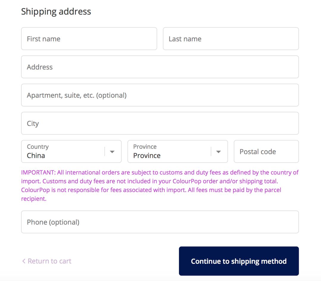Click the small Province label above selector
Screen dimensions: 321x281
point(145,147)
